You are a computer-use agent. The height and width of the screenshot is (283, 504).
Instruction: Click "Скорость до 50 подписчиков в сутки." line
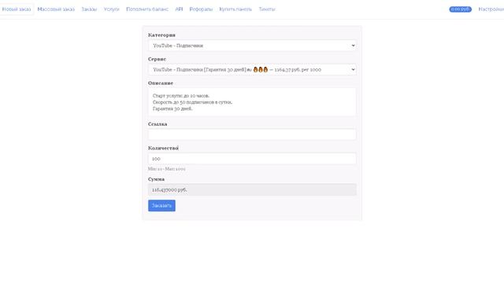[x=192, y=102]
